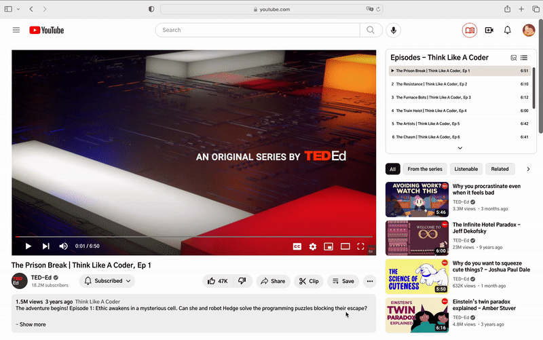Open the TED-Ed channel avatar
Image resolution: width=543 pixels, height=340 pixels.
pyautogui.click(x=20, y=281)
